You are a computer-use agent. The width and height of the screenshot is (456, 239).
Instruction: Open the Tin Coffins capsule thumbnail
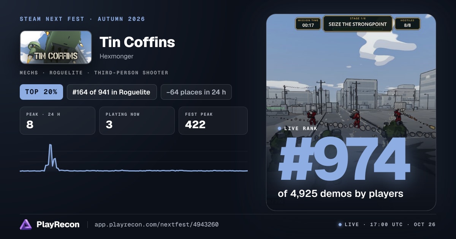tap(56, 47)
